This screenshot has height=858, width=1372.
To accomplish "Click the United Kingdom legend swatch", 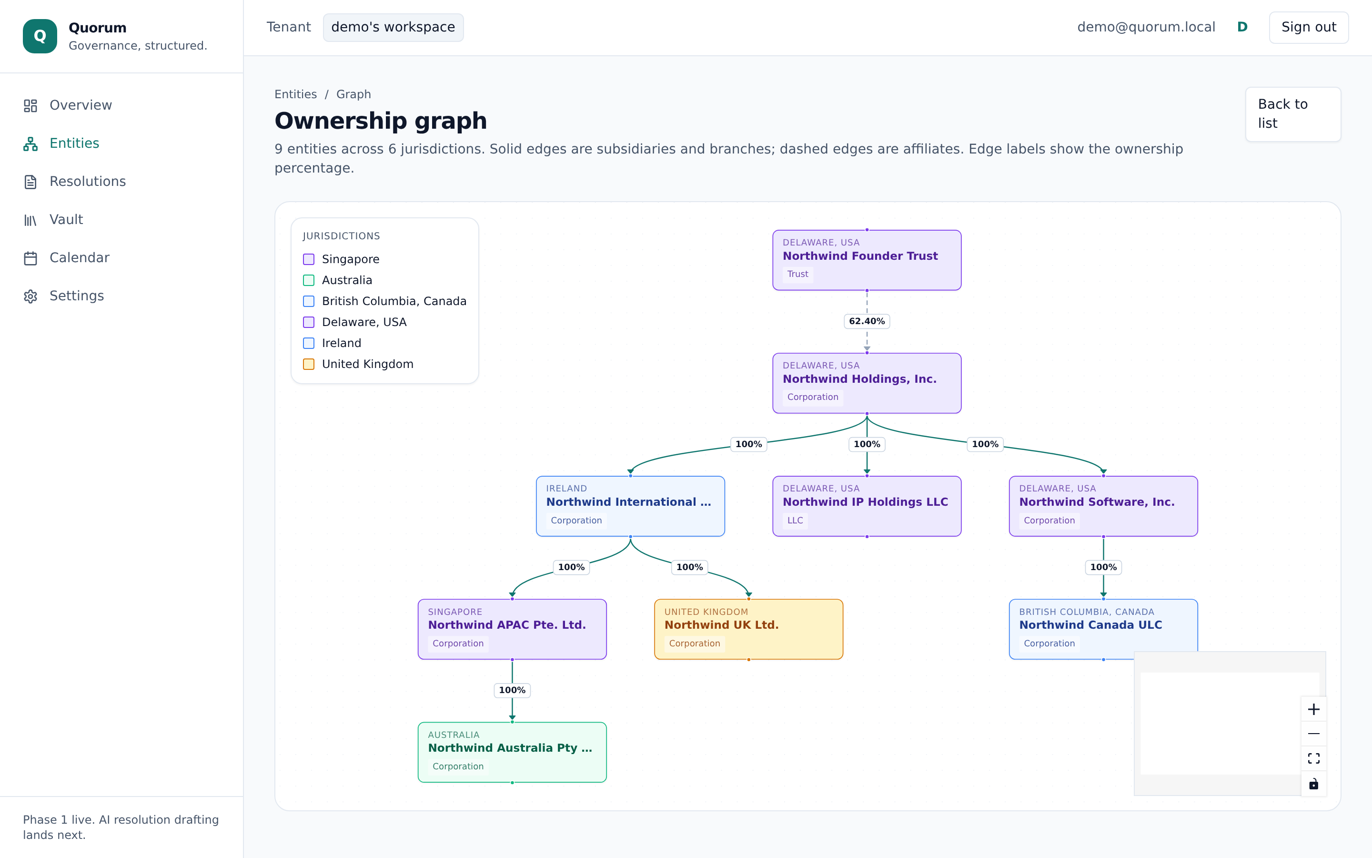I will (x=308, y=364).
